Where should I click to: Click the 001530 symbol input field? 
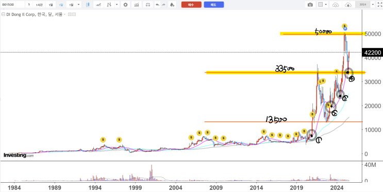coord(12,5)
